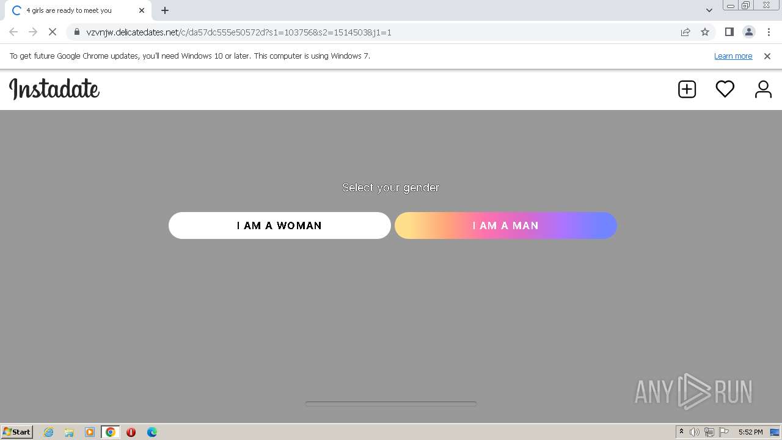Open the volume control in tray
The height and width of the screenshot is (440, 782).
[x=695, y=432]
